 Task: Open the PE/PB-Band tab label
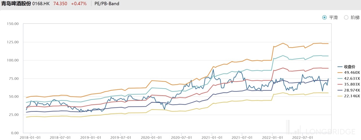pos(107,4)
